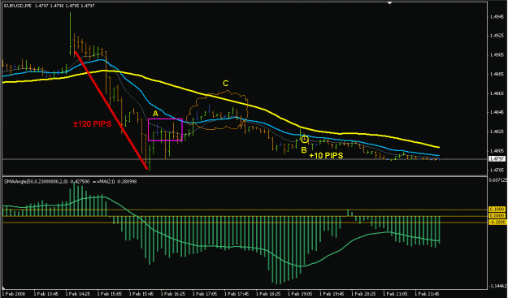Click the 1 Feb 16:25 time label
Screen dimensions: 508x298
click(x=172, y=294)
